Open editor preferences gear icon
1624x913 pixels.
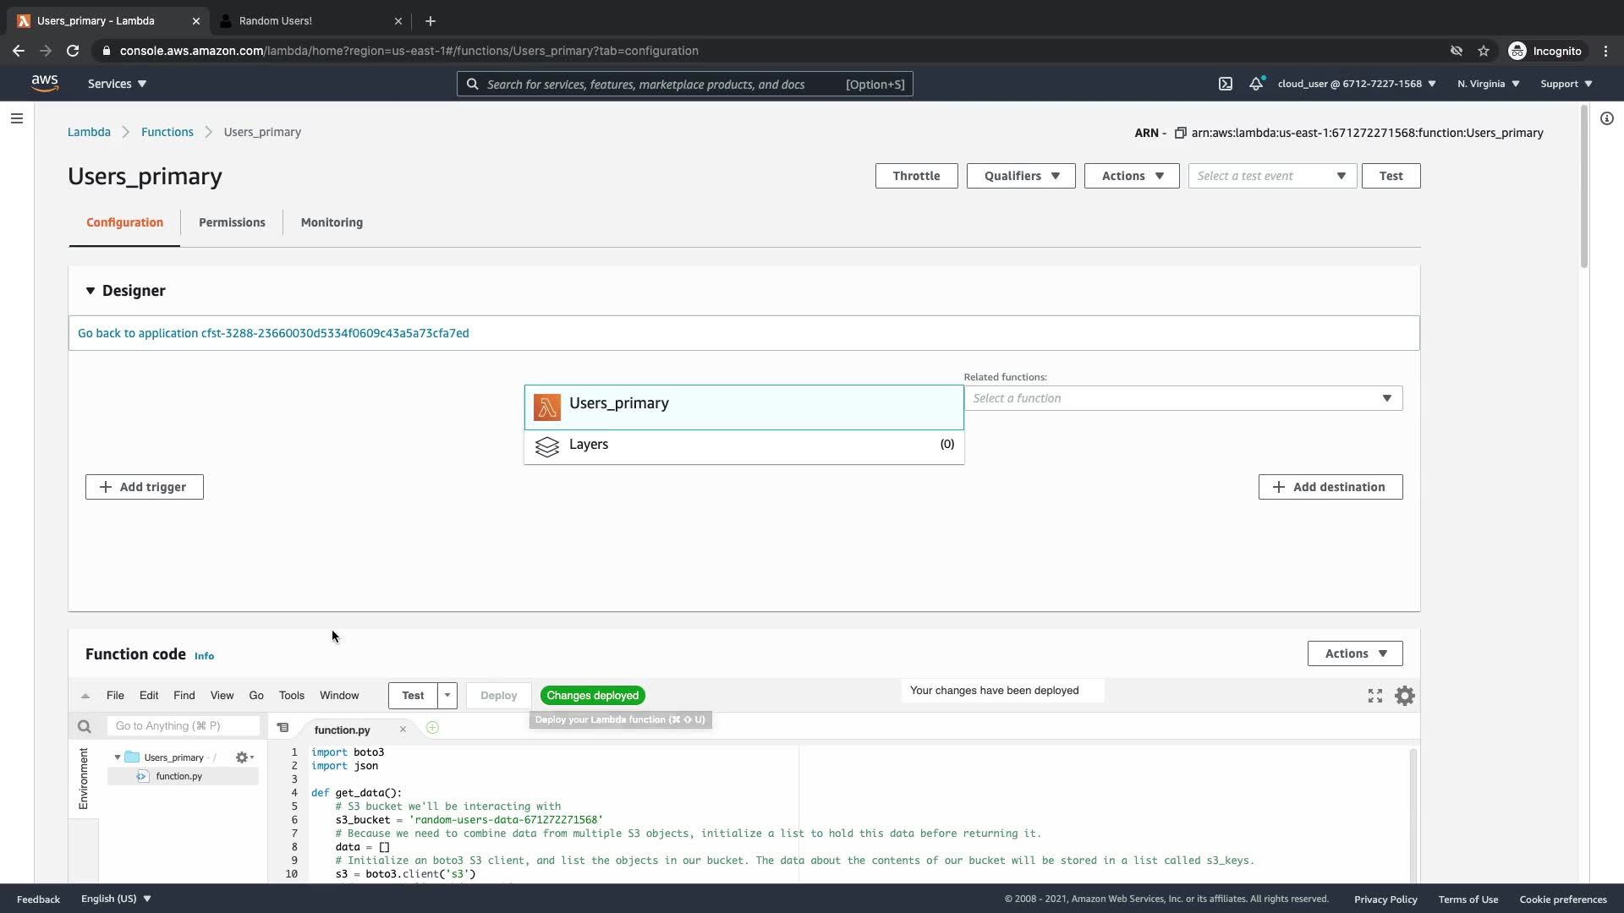pyautogui.click(x=1405, y=696)
